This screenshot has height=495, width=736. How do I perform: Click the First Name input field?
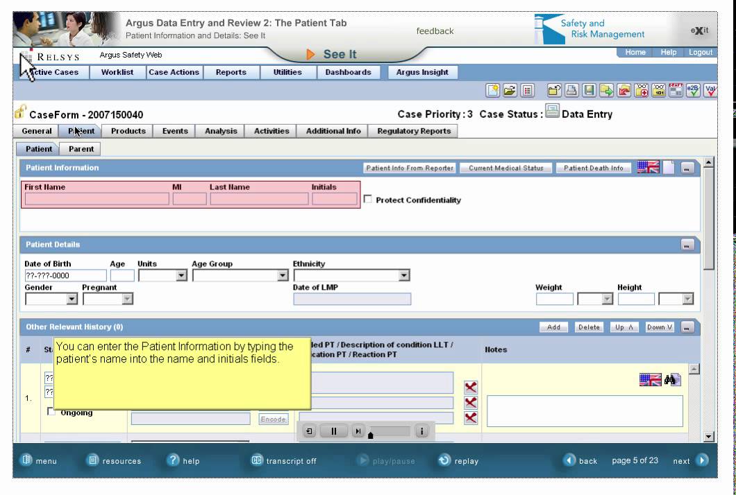pyautogui.click(x=97, y=199)
